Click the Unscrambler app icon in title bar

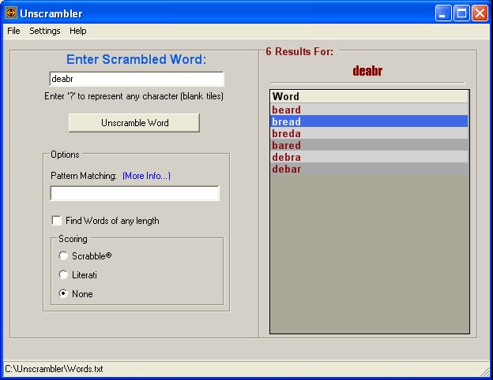[11, 13]
